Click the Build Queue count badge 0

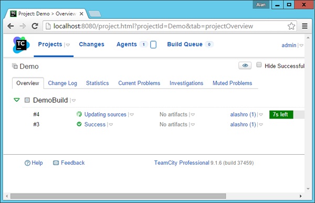209,45
